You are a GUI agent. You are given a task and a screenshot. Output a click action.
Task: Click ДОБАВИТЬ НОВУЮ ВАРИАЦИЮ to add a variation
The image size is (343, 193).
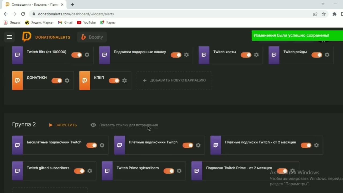[x=174, y=80]
